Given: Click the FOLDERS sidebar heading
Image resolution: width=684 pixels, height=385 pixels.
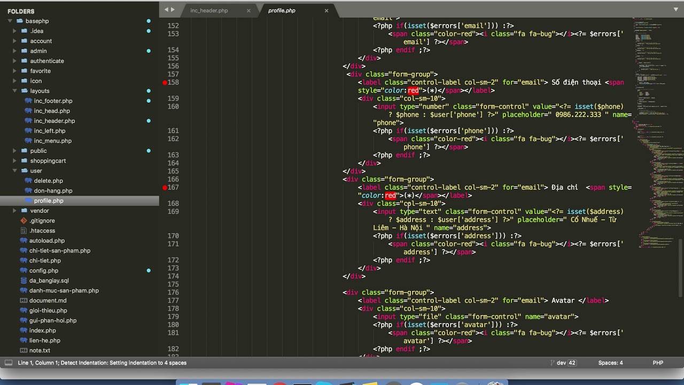Looking at the screenshot, I should [21, 11].
